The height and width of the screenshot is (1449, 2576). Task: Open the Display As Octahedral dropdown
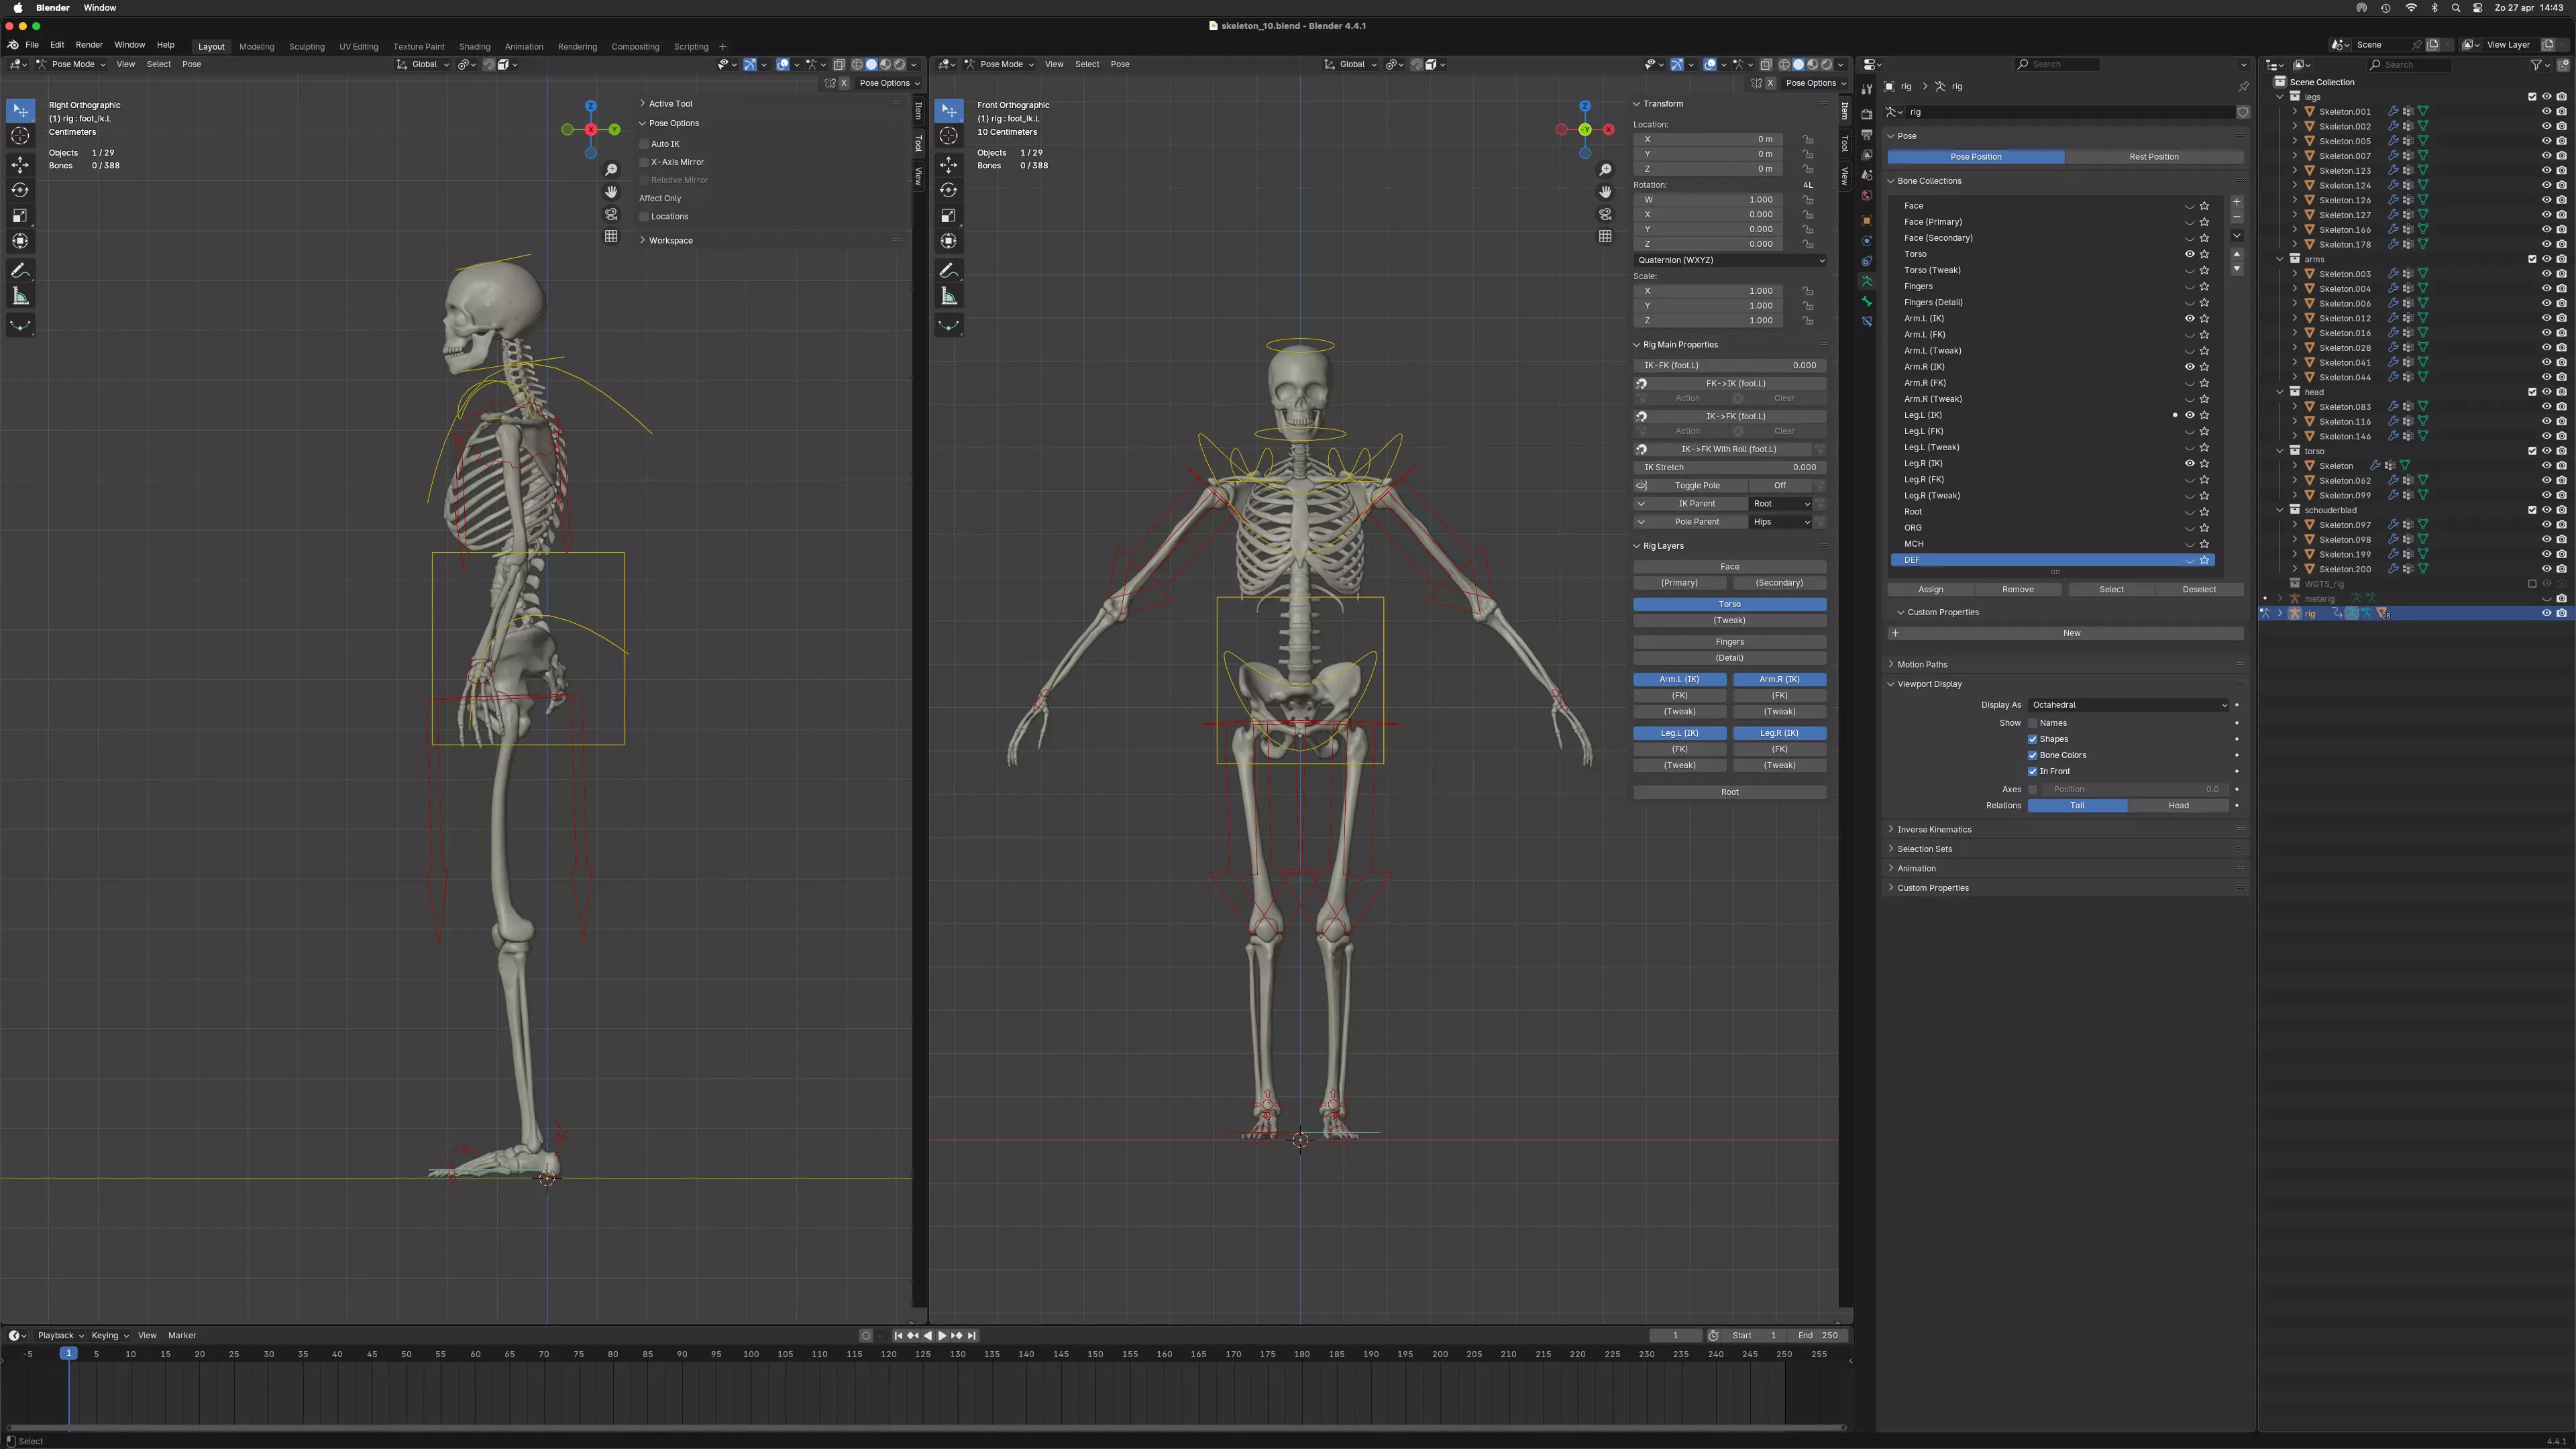[x=2129, y=705]
